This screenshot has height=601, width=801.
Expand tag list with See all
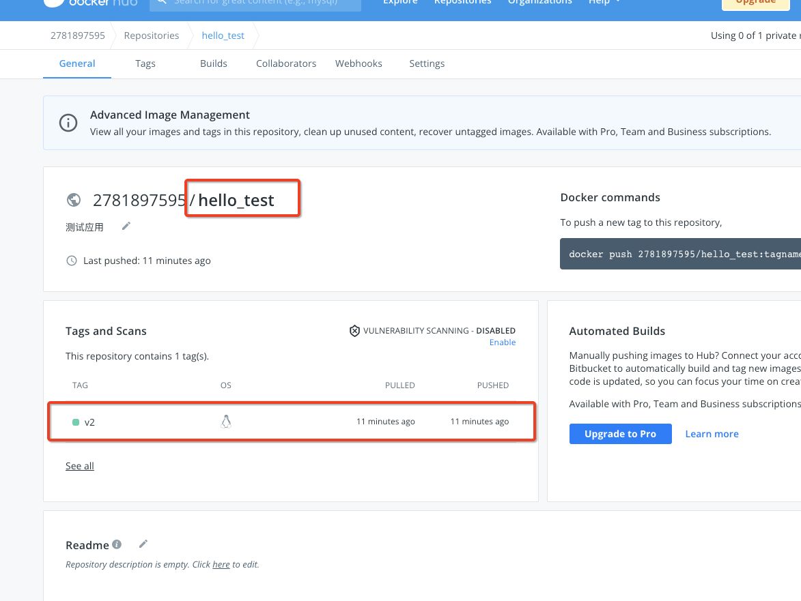[79, 466]
